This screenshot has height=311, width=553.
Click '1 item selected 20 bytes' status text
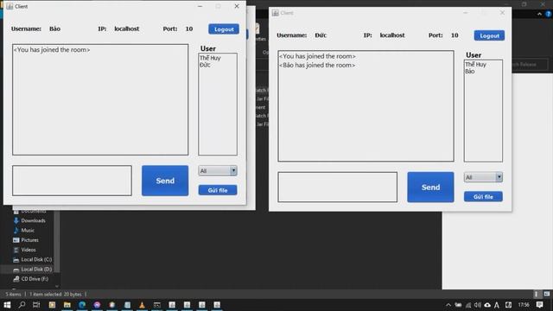tap(55, 294)
